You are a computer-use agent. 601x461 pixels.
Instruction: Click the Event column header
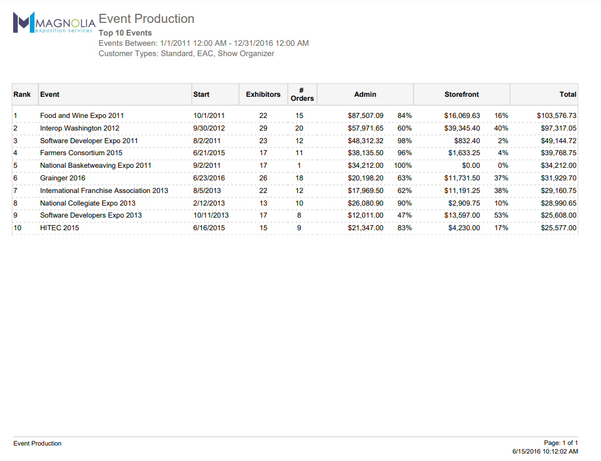coord(50,94)
